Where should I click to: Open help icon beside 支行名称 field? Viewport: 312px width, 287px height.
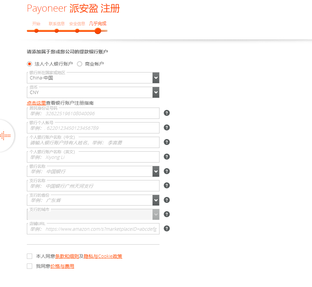click(x=166, y=185)
